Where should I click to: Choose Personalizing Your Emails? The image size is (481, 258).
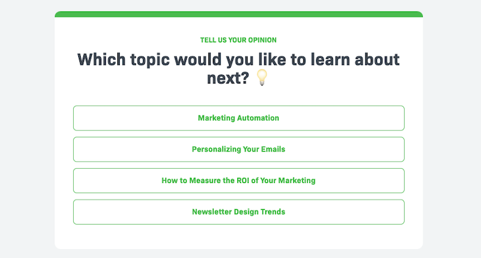[x=239, y=150]
